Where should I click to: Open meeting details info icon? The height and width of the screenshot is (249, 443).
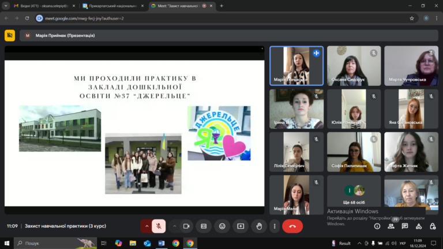tap(377, 226)
